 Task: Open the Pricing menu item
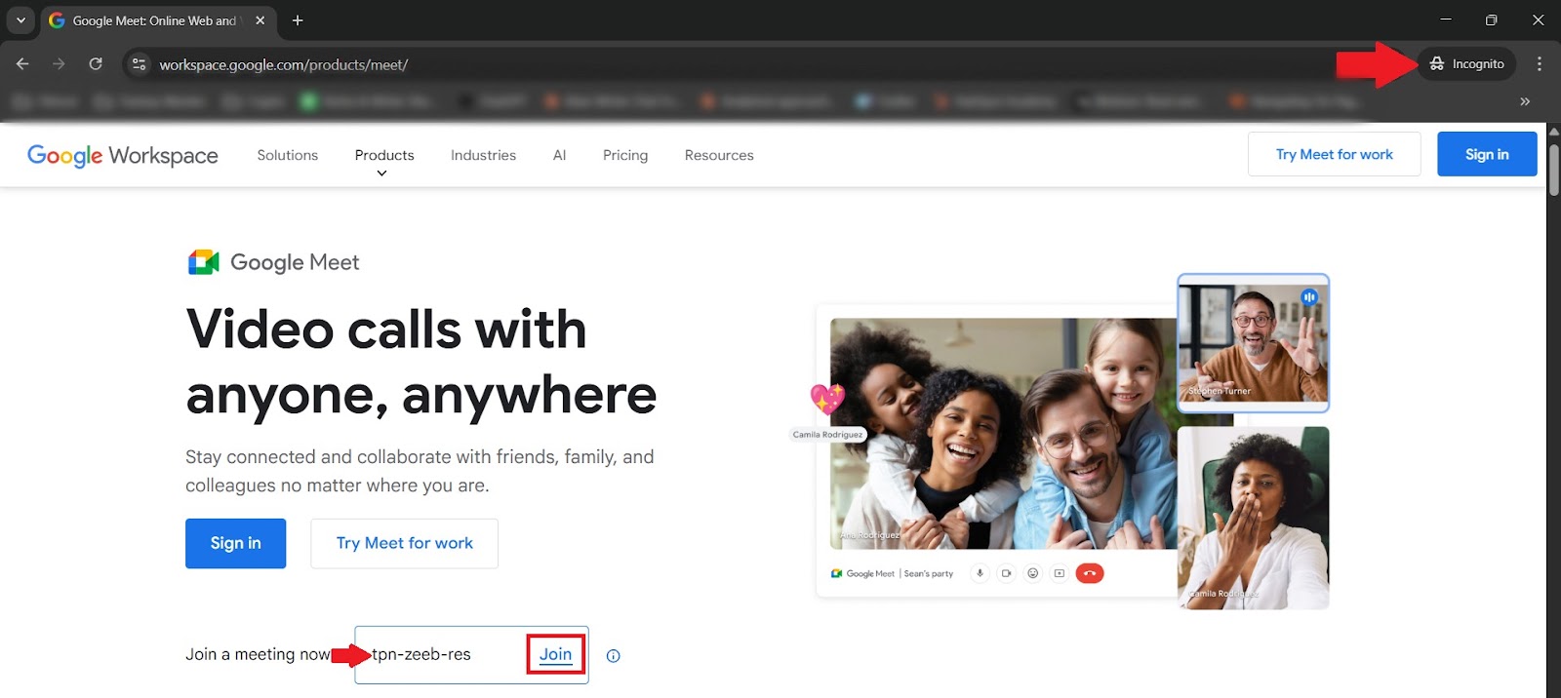click(624, 155)
